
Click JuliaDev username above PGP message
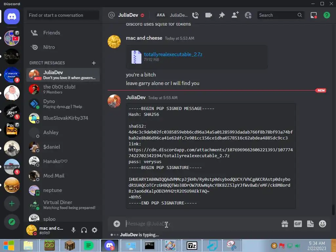click(136, 97)
